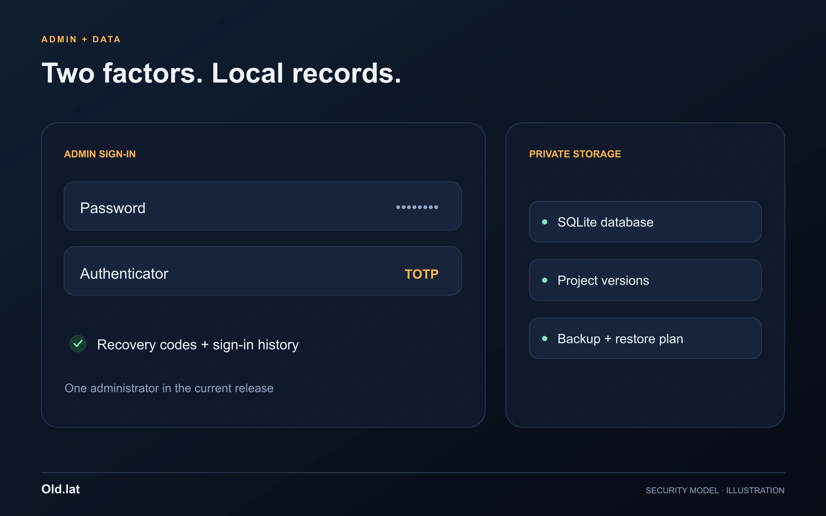Click the green dot next to Project versions

pyautogui.click(x=544, y=280)
